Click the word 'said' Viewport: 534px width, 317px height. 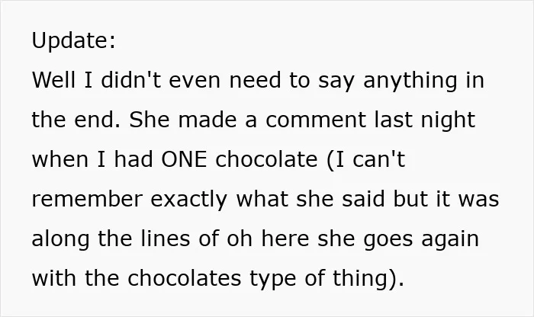(x=363, y=199)
